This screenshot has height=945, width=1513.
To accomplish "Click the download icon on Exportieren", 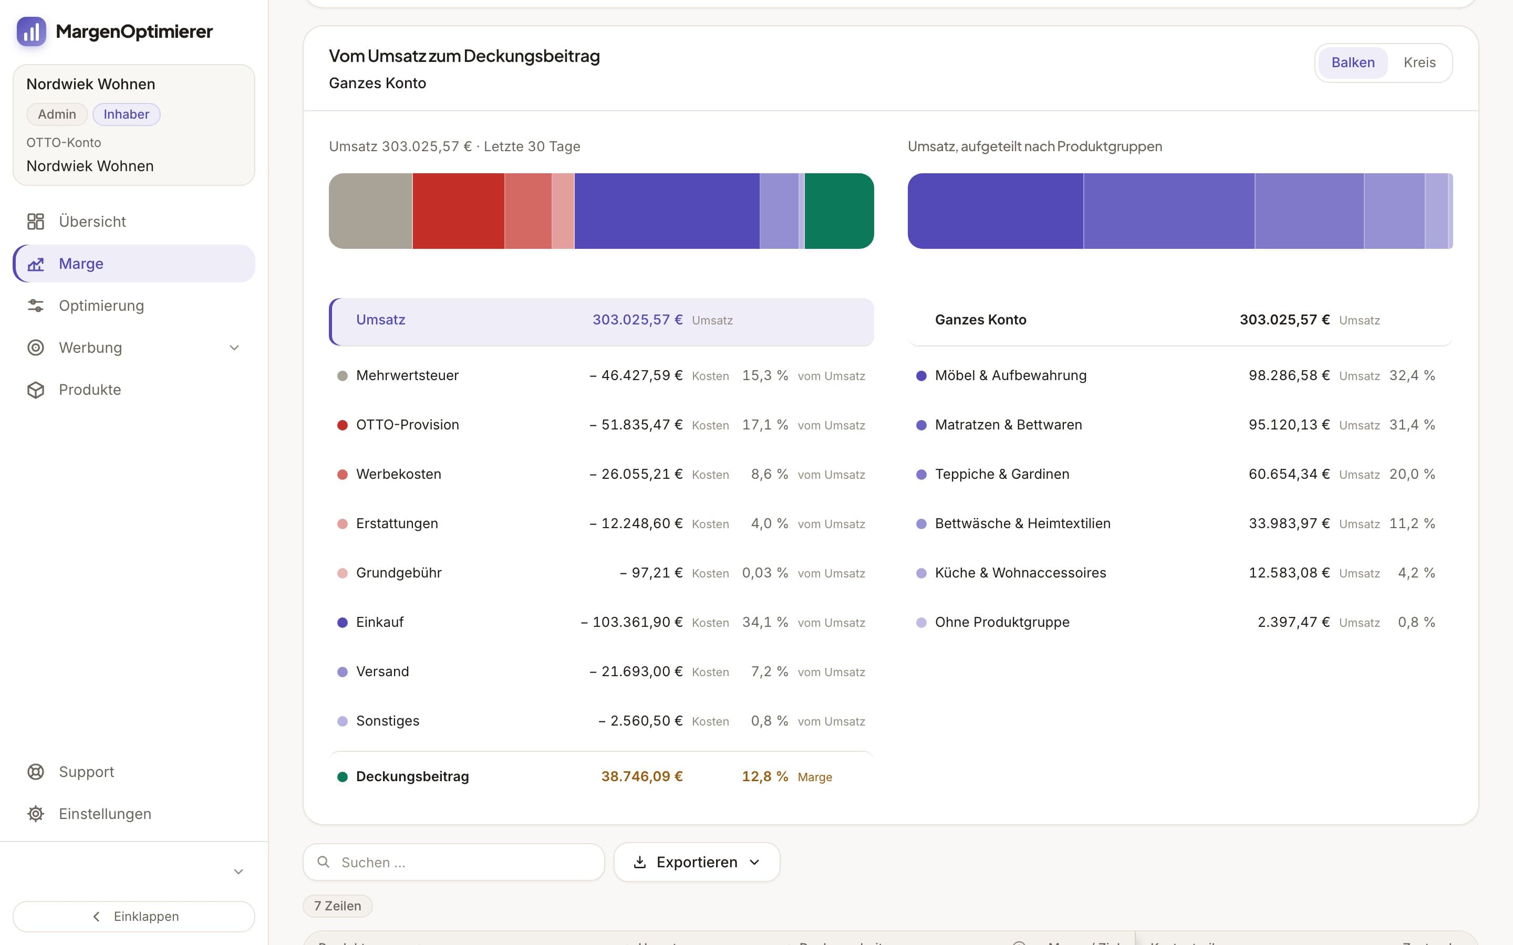I will click(639, 862).
